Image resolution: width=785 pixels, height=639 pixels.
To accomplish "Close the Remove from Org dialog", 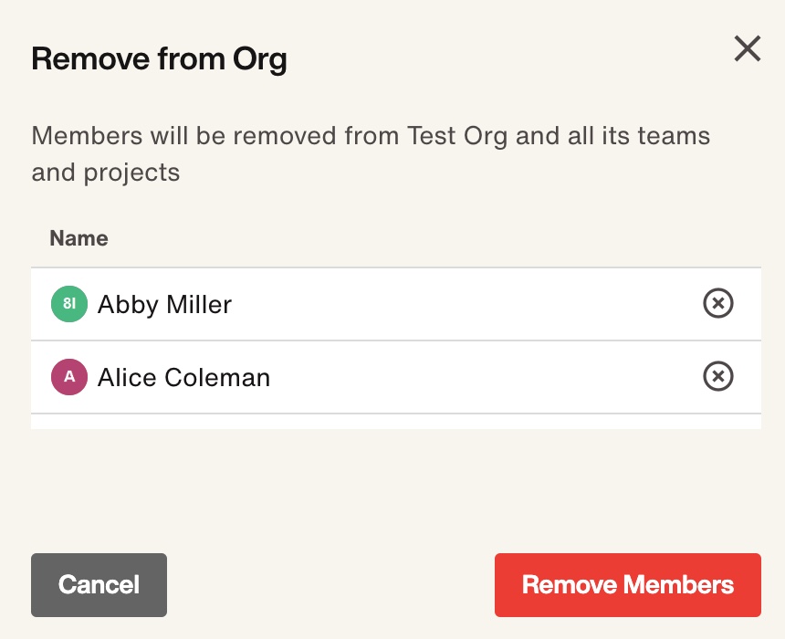I will tap(748, 48).
